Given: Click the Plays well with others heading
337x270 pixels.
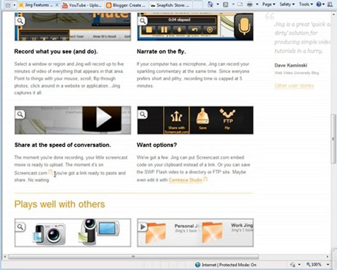Looking at the screenshot, I should (60, 204).
